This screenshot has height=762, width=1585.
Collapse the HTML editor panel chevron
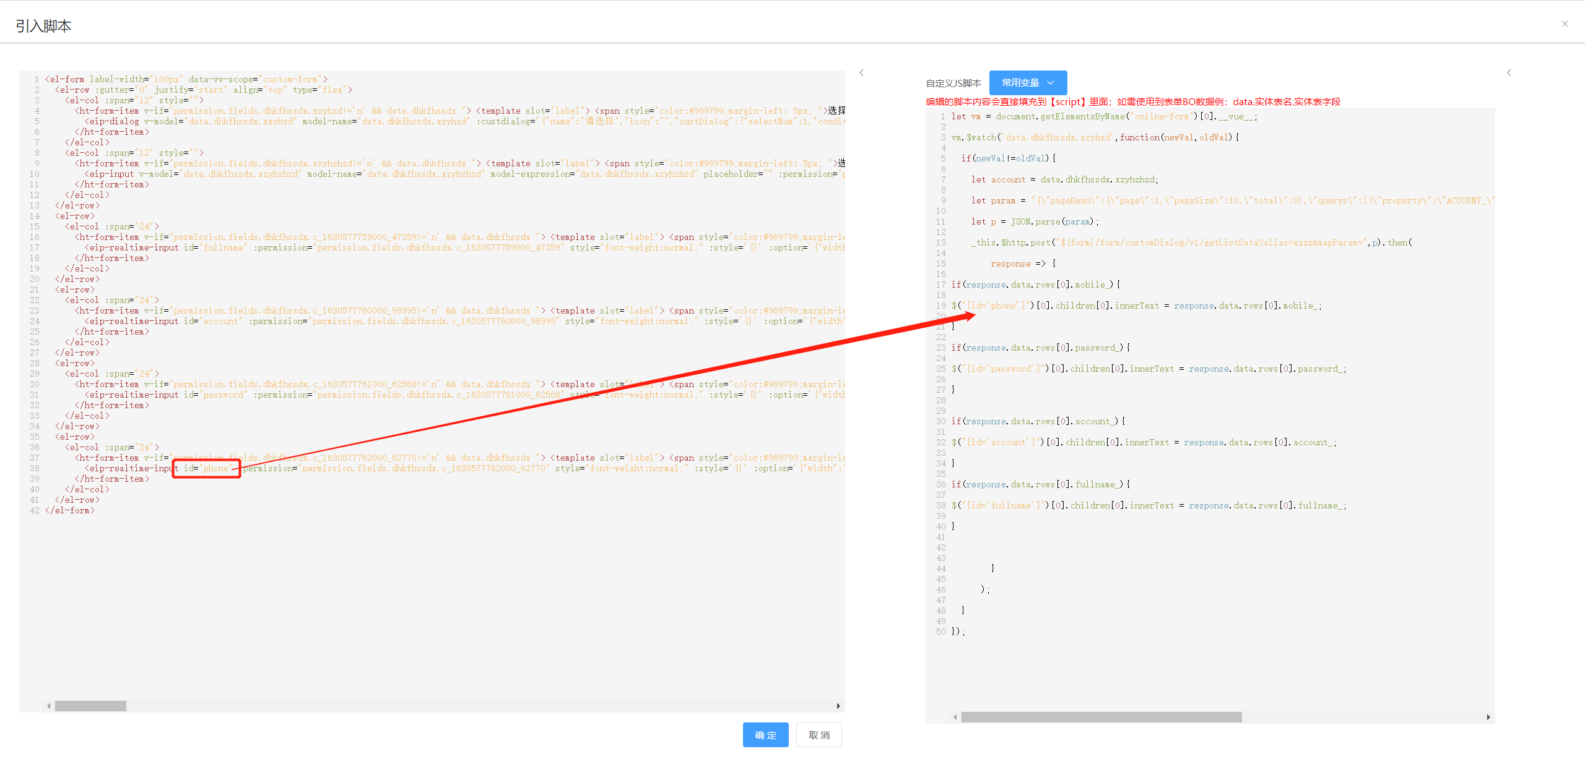(x=861, y=73)
